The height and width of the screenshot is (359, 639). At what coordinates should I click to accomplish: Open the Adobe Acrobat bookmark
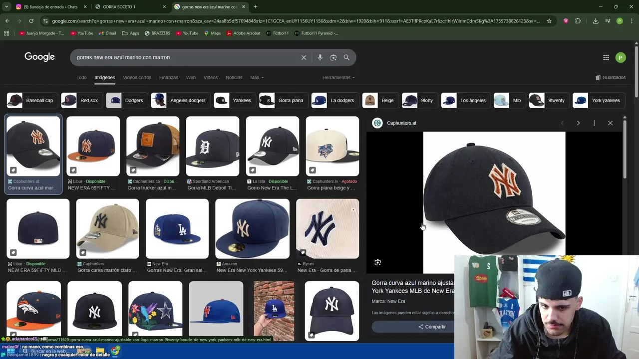click(x=244, y=33)
